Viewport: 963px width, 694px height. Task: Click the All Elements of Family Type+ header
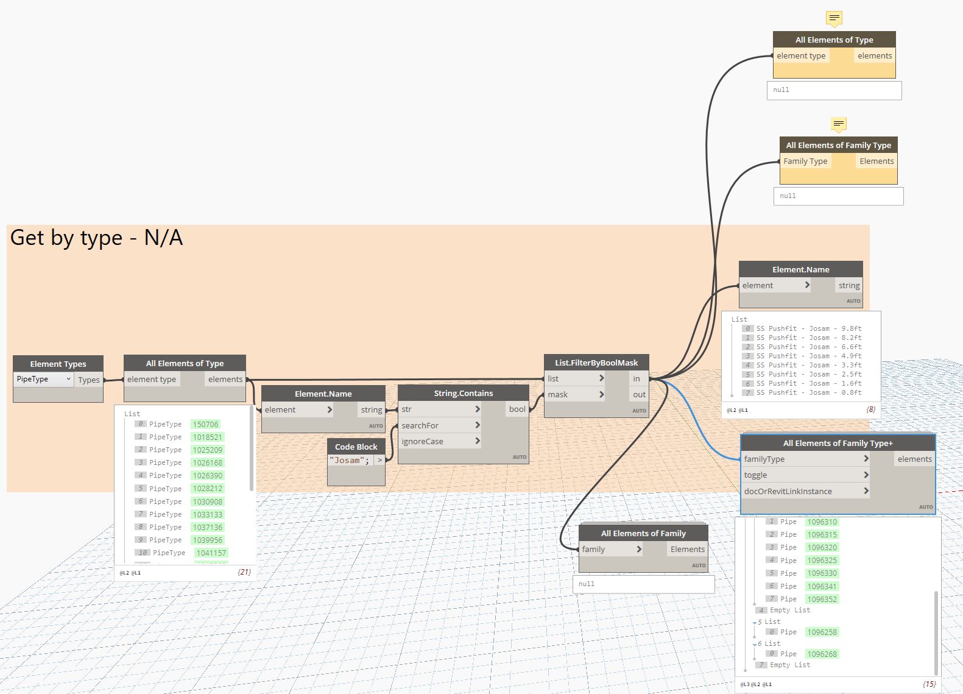[838, 443]
